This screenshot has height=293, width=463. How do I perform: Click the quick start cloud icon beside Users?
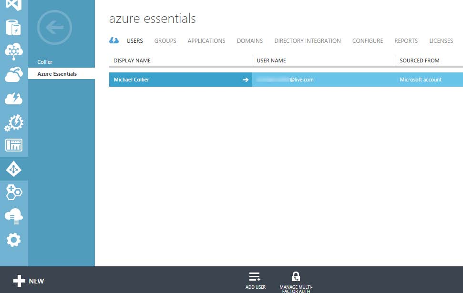(114, 41)
